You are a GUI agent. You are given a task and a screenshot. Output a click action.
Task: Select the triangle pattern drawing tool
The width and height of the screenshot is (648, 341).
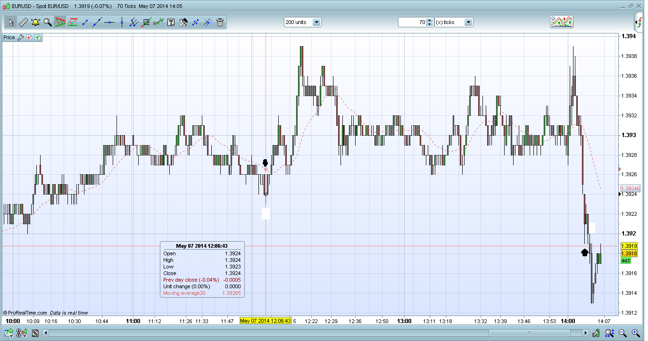pyautogui.click(x=60, y=22)
